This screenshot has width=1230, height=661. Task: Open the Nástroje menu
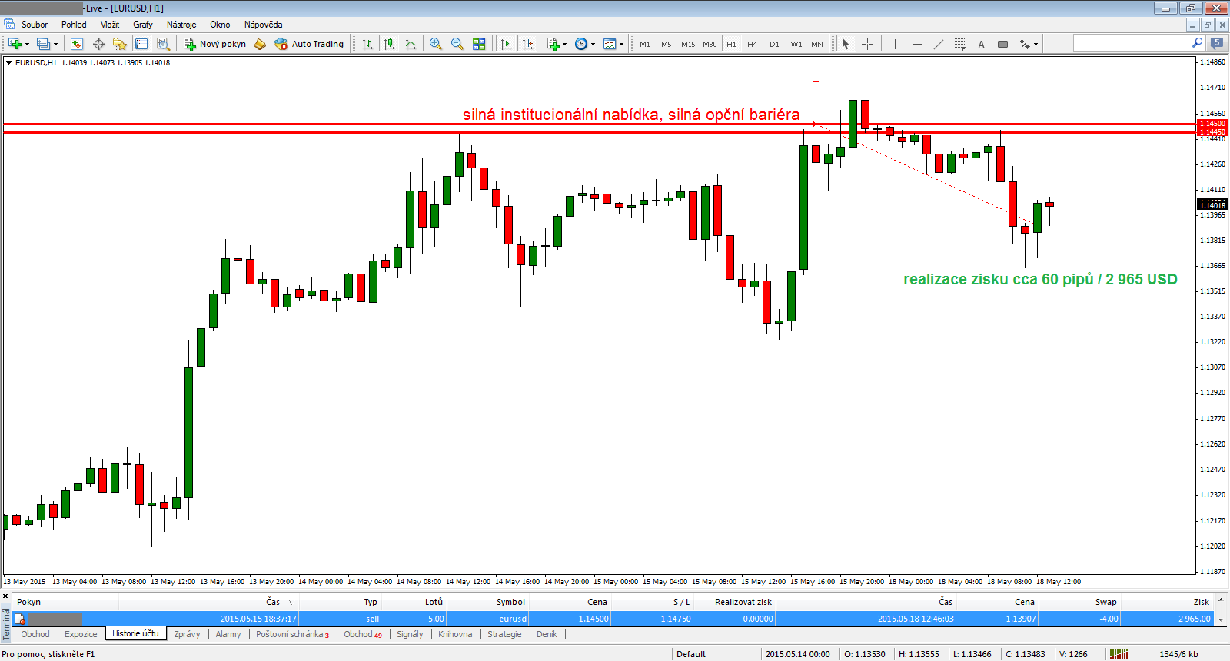click(x=181, y=25)
